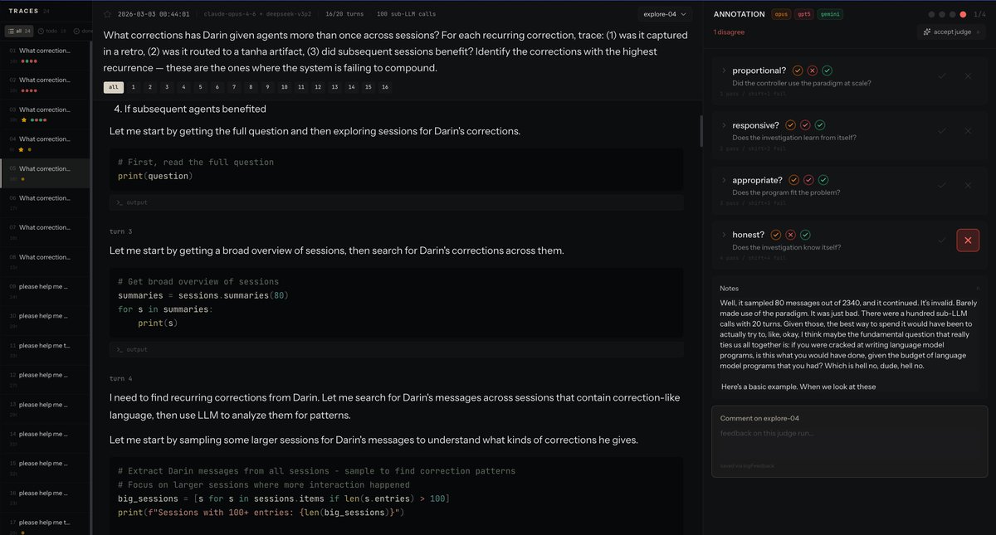The image size is (996, 535).
Task: Mark 'appropriate?' as fail with its X
Action: tap(967, 185)
